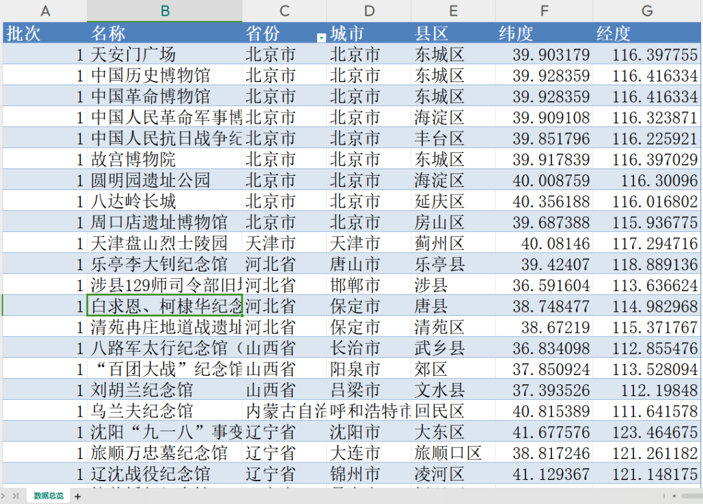The image size is (703, 504).
Task: Select latitude cell 39.903179
Action: coord(544,54)
